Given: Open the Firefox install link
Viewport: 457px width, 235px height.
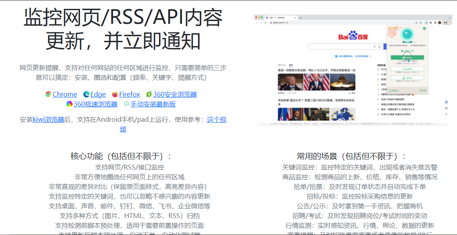Looking at the screenshot, I should (x=129, y=94).
